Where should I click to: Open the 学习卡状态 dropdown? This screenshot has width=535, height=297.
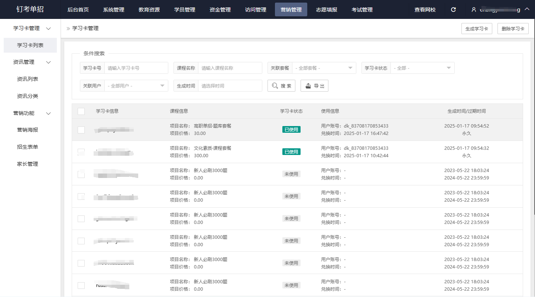click(x=422, y=68)
